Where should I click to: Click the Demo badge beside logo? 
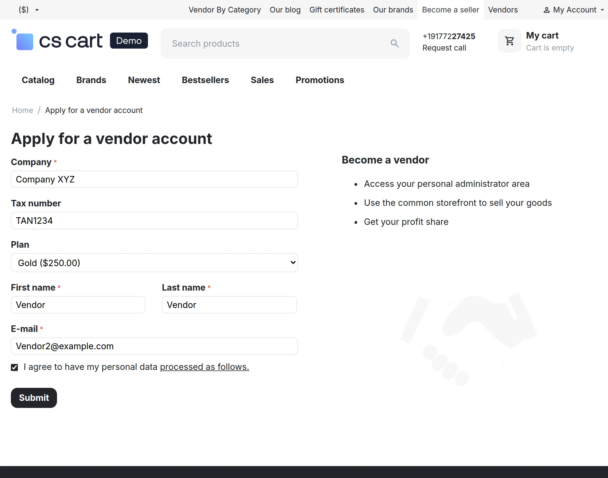[129, 40]
